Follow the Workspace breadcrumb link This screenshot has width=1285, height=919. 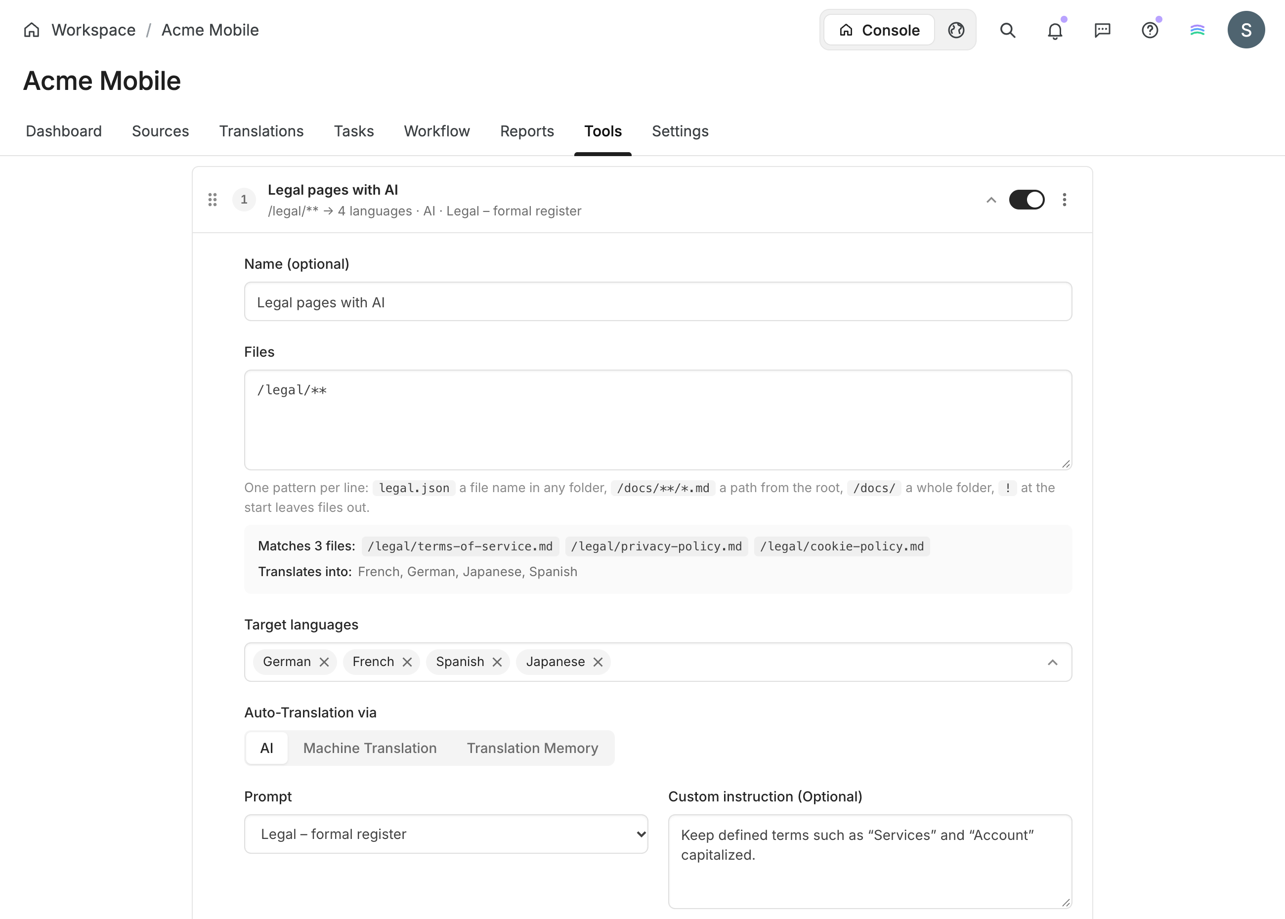[93, 30]
